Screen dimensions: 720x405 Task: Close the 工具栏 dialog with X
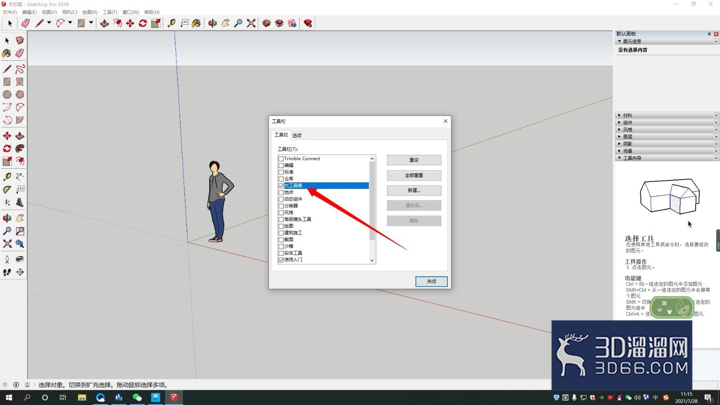(x=445, y=121)
